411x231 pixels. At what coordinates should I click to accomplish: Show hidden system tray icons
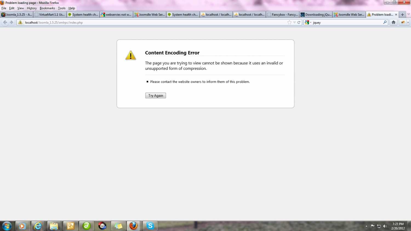(x=366, y=226)
